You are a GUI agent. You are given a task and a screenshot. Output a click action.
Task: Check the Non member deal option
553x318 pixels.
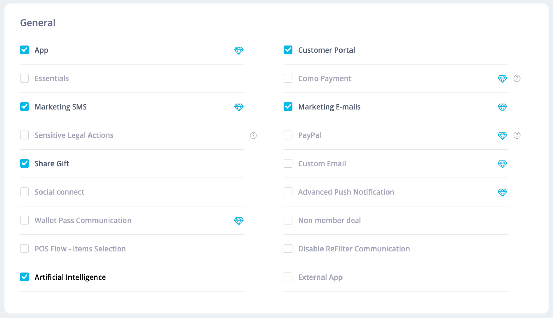point(288,220)
